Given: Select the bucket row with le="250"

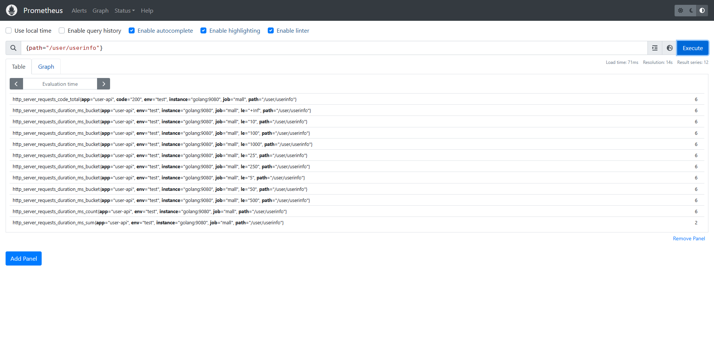Looking at the screenshot, I should [357, 166].
